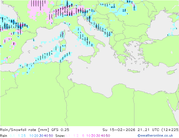Click the 'GFS 0.25' model label
Viewport: 179px width, 138px height.
[x=60, y=130]
